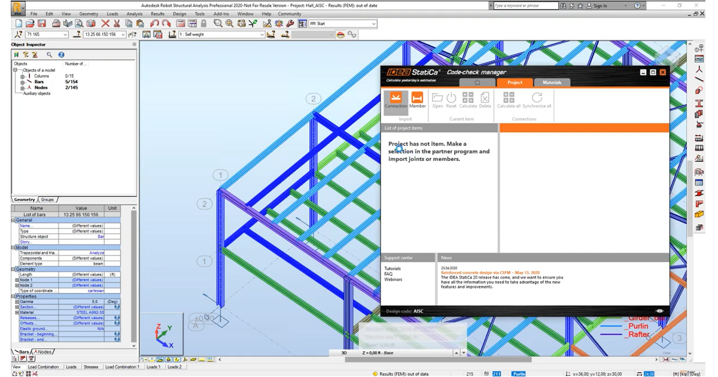Switch to the Groups tab
Screen dimensions: 718x377
[47, 199]
